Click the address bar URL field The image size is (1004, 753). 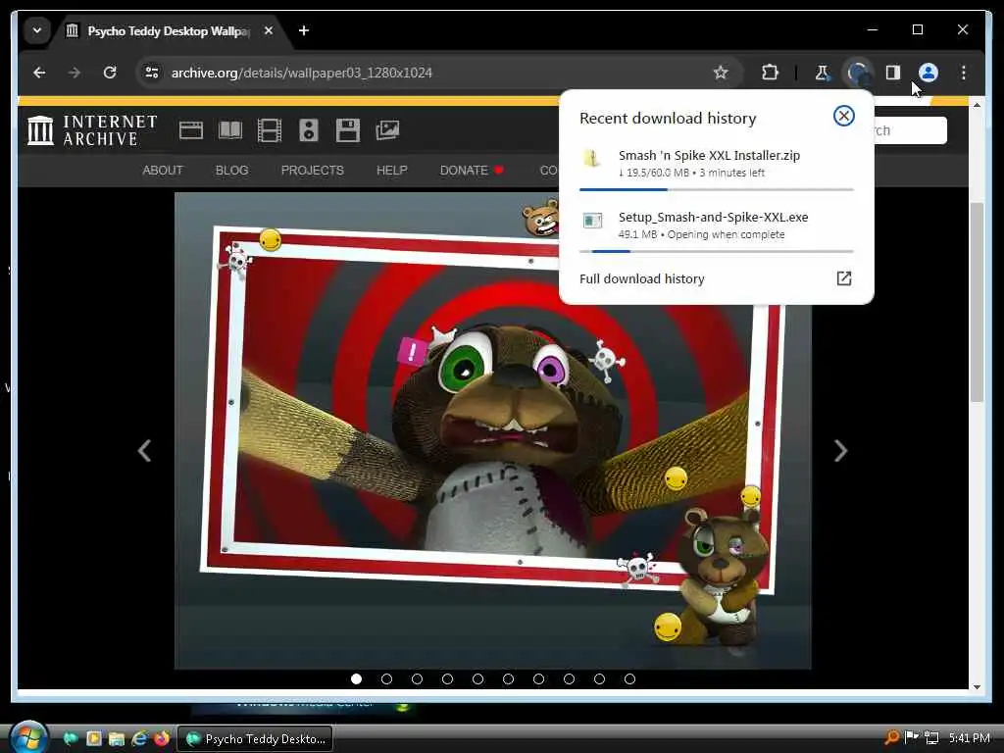point(435,73)
